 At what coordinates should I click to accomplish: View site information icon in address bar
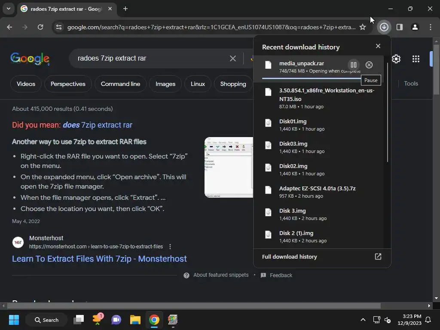coord(59,27)
